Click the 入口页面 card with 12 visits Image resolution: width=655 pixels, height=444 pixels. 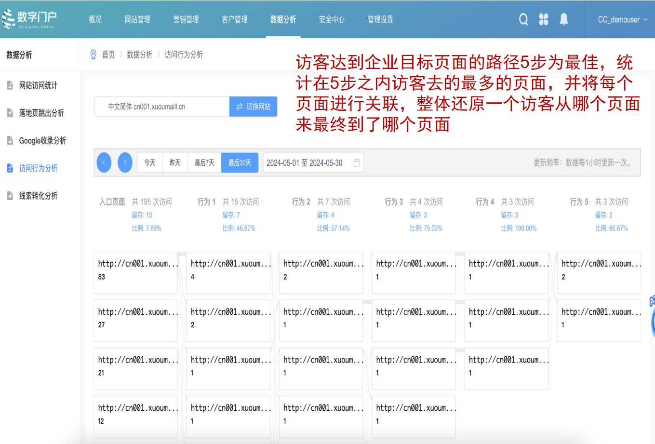[136, 417]
